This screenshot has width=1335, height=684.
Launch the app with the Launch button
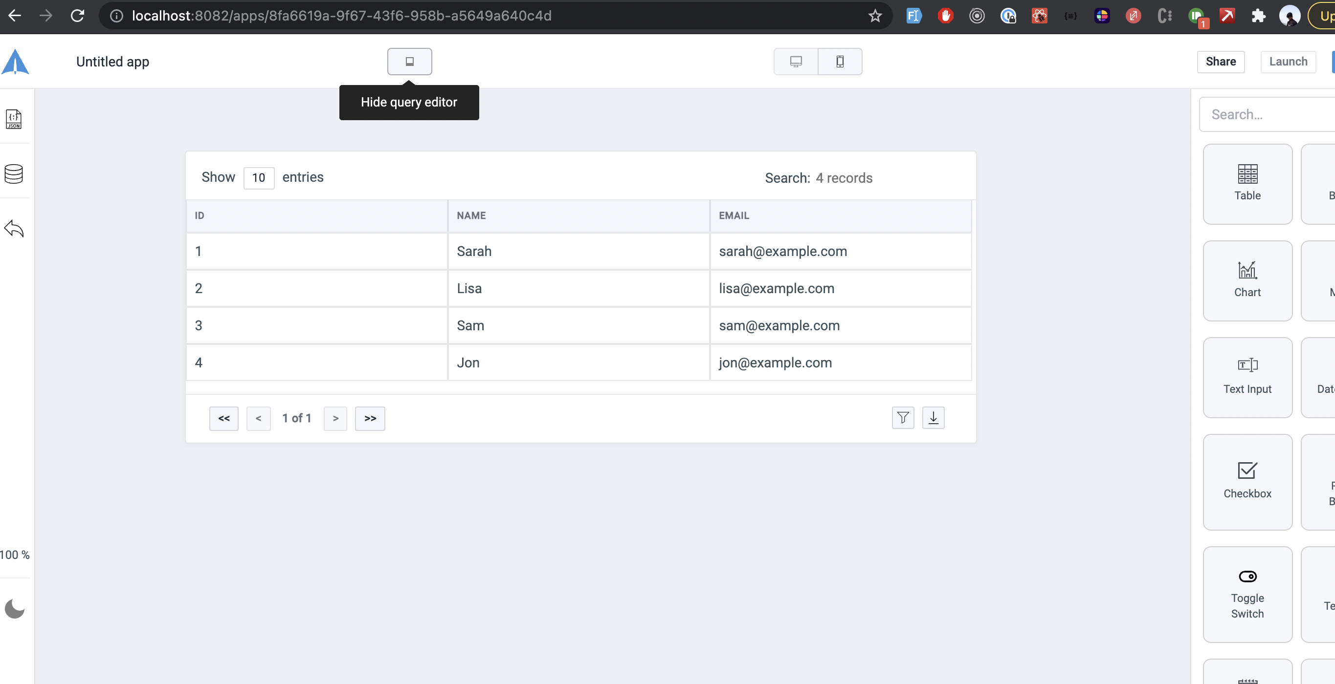1289,61
